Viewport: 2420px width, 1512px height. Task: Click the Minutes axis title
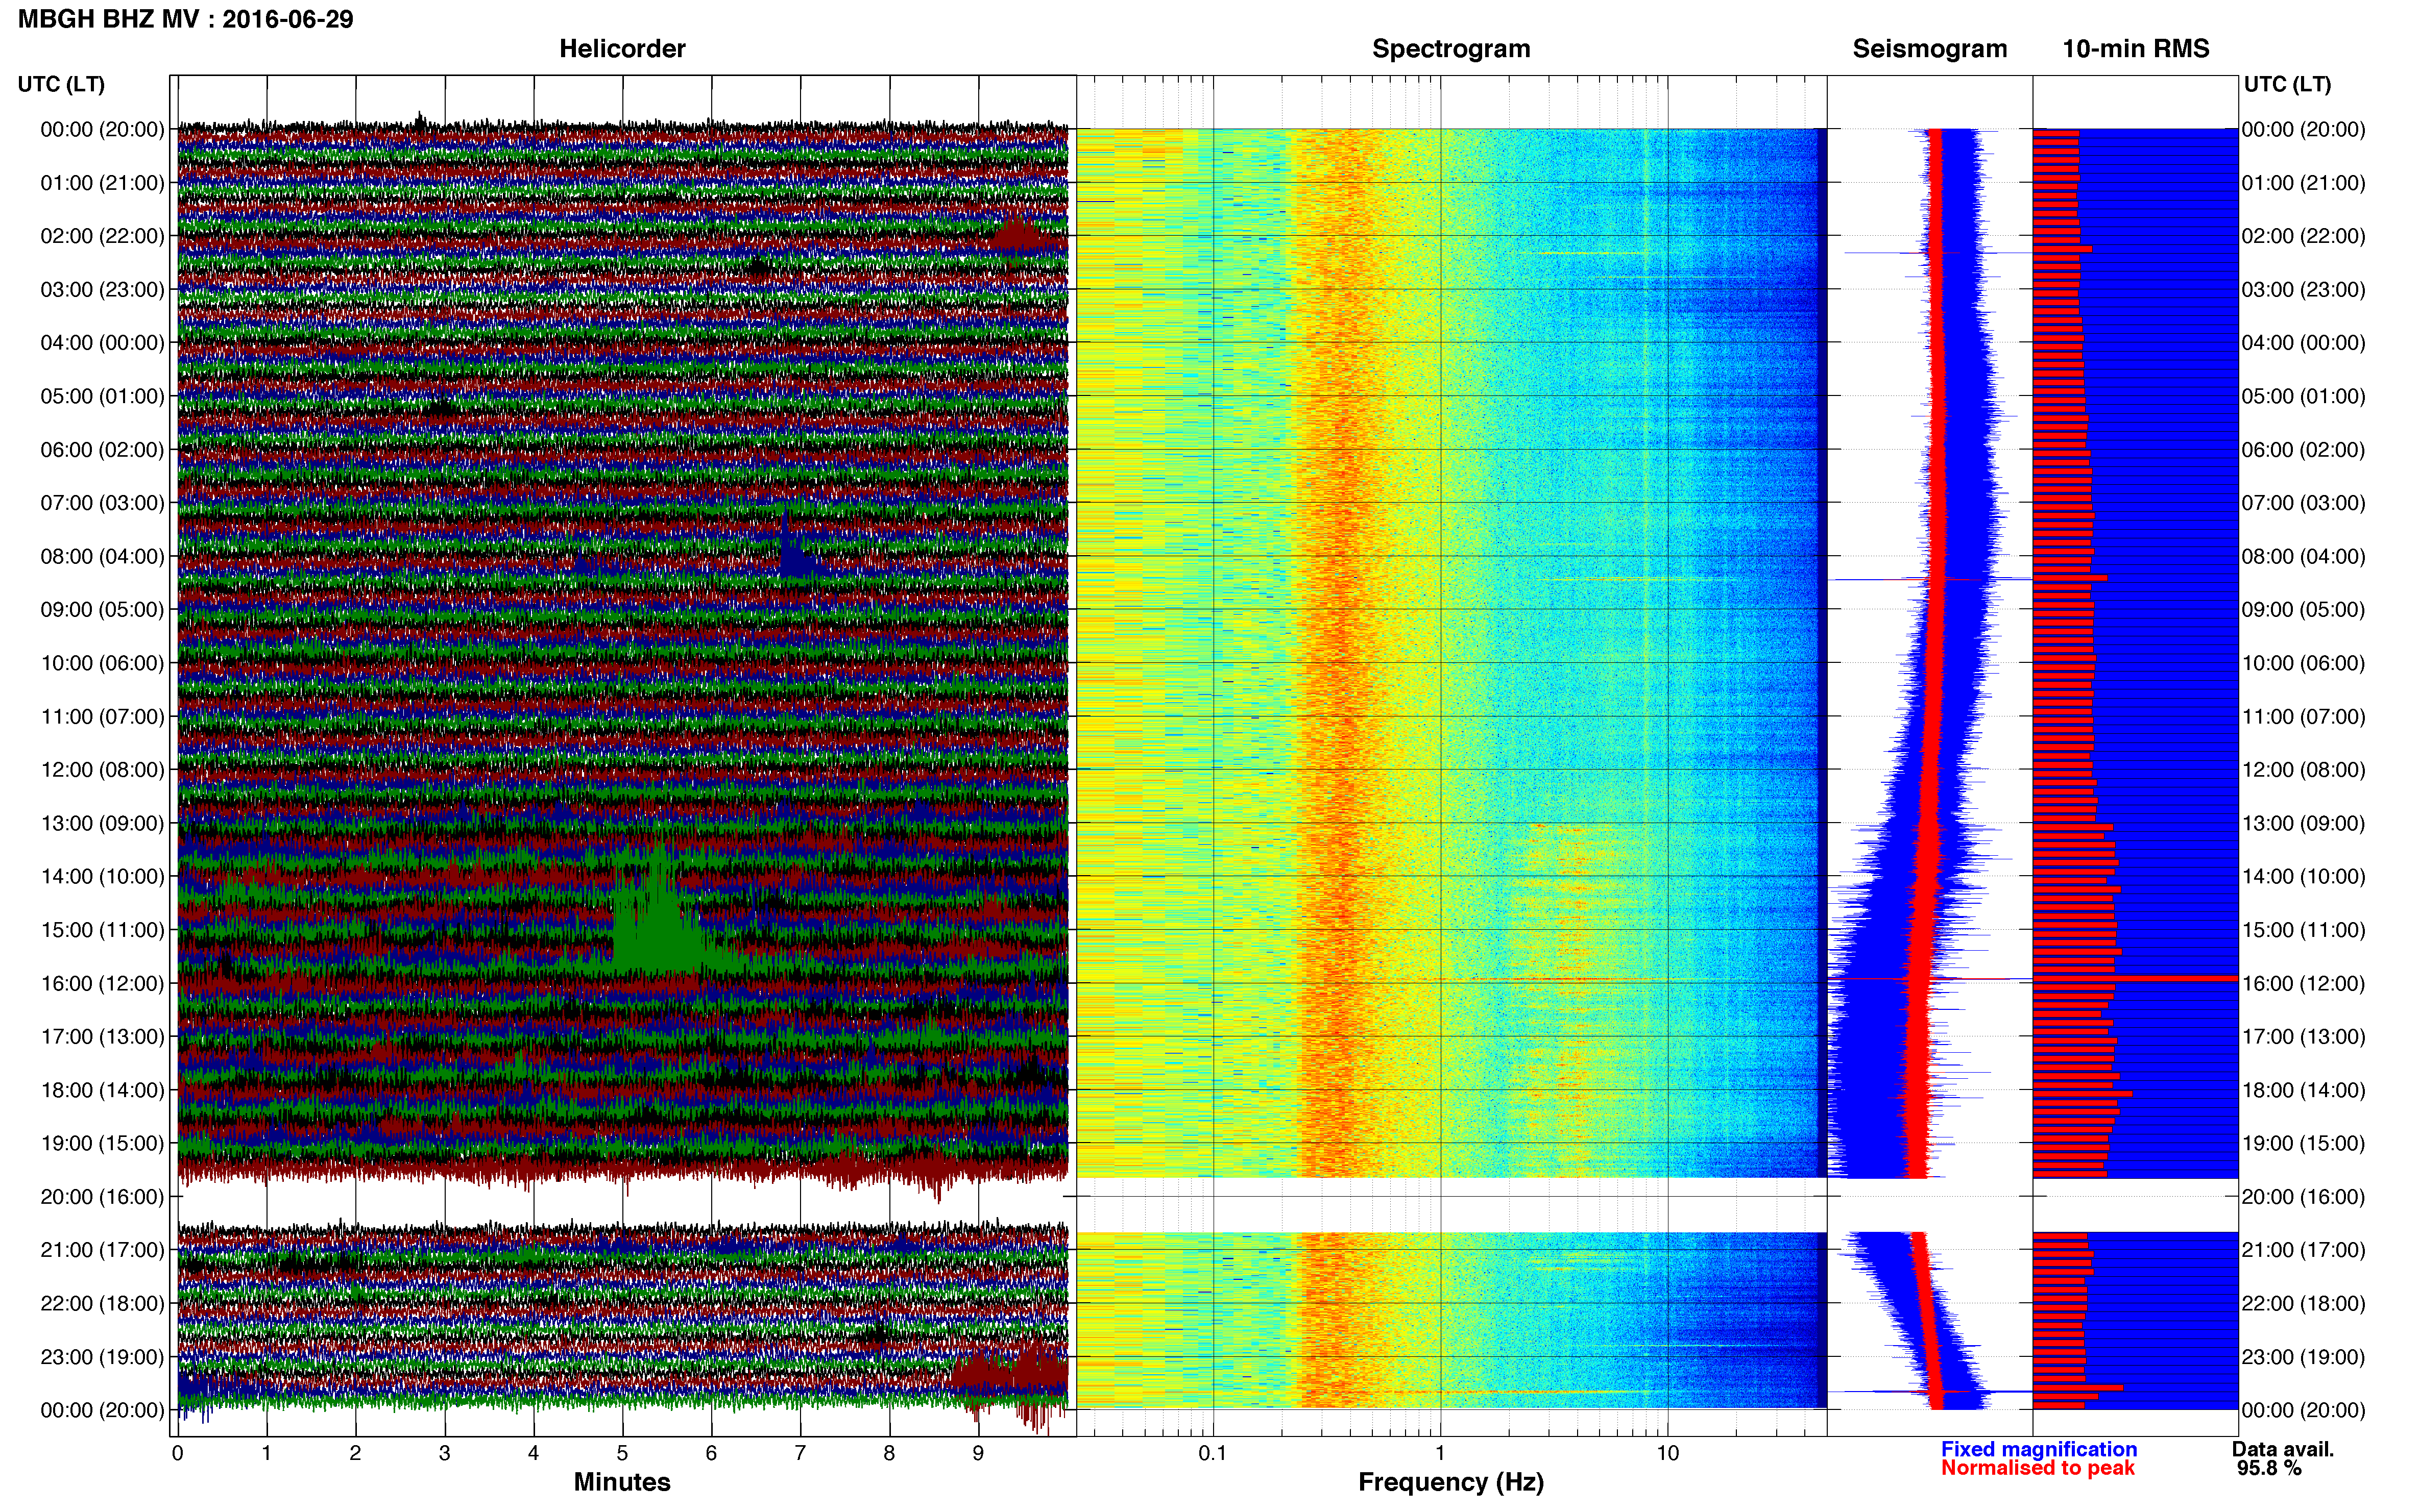[x=621, y=1482]
